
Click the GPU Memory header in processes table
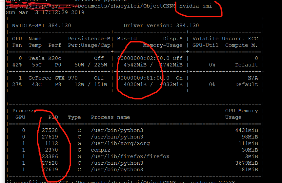click(x=242, y=111)
